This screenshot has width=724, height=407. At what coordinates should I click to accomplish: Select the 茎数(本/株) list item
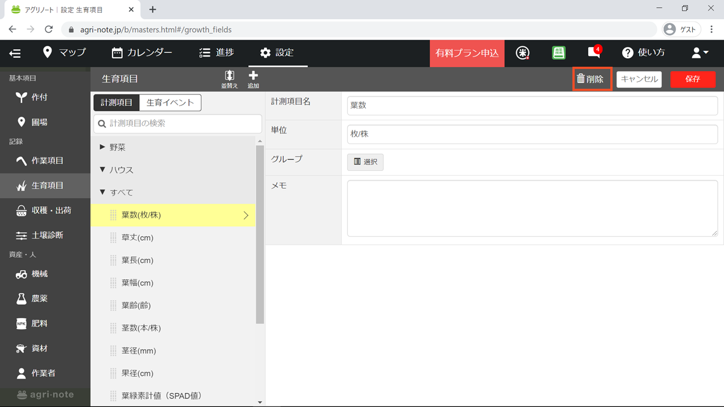click(x=173, y=328)
